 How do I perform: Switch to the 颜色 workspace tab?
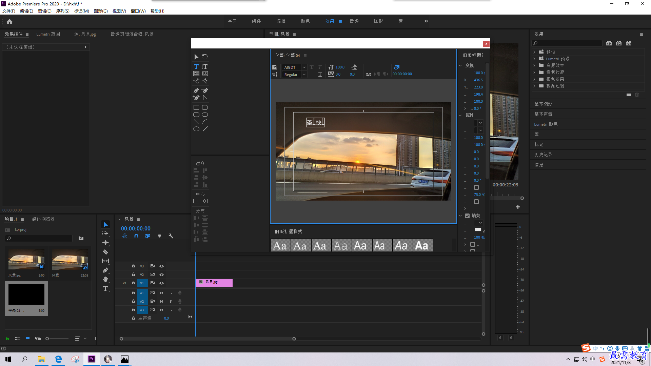tap(305, 21)
